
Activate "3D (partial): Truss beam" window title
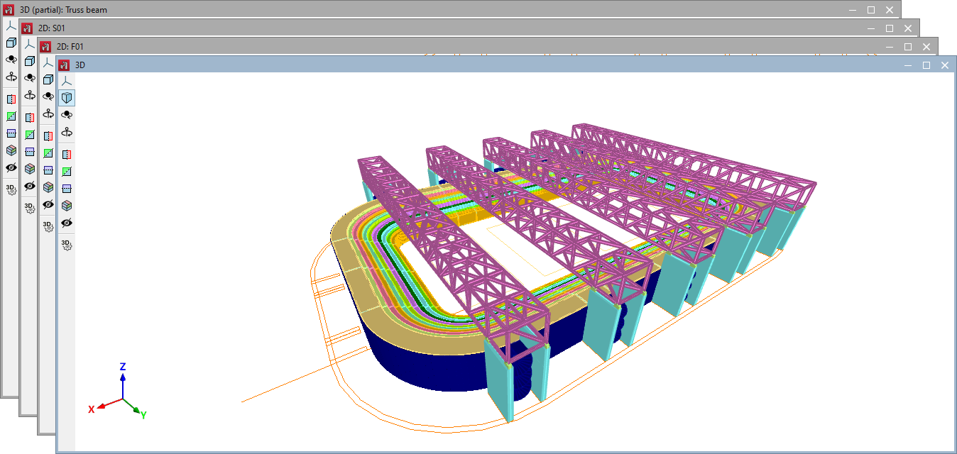(64, 9)
